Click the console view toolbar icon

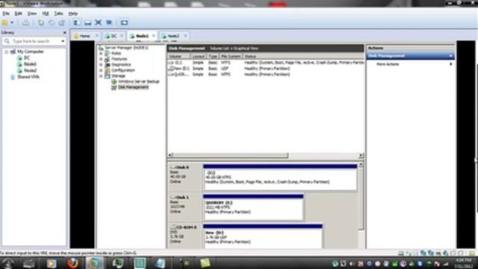click(x=124, y=22)
